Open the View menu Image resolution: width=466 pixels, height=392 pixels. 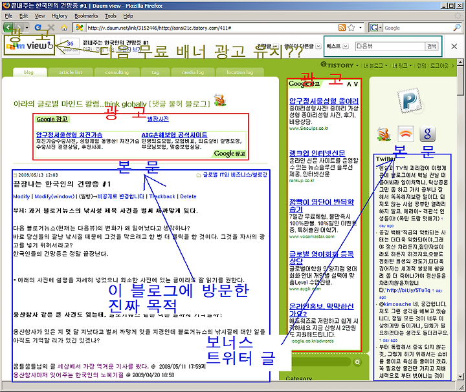[x=40, y=16]
